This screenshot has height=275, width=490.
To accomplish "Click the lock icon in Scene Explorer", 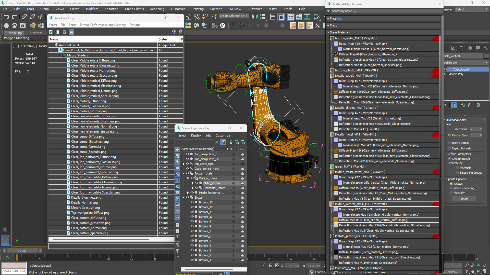I will click(231, 142).
